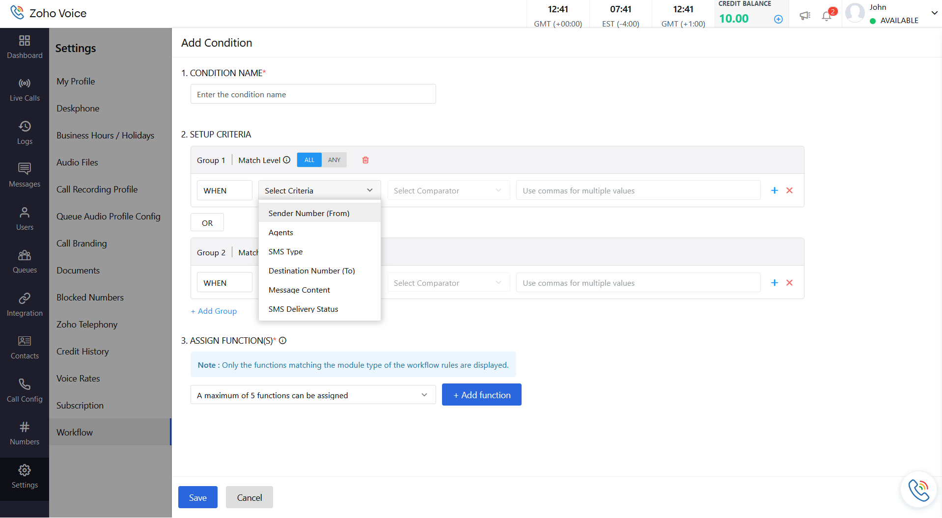The width and height of the screenshot is (942, 518).
Task: Remove the criteria row in Group 1
Action: point(790,191)
